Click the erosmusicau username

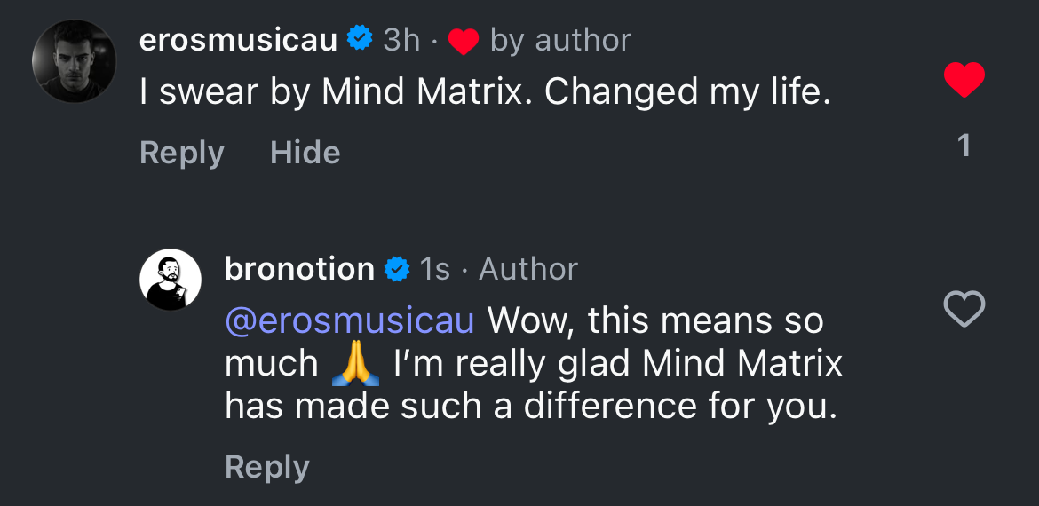click(238, 40)
